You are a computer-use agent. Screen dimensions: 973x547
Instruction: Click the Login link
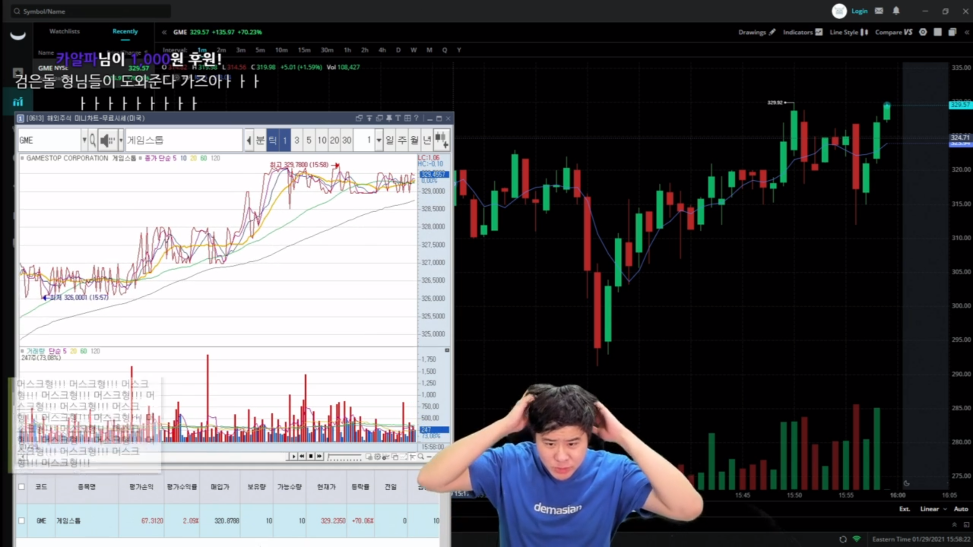click(859, 11)
